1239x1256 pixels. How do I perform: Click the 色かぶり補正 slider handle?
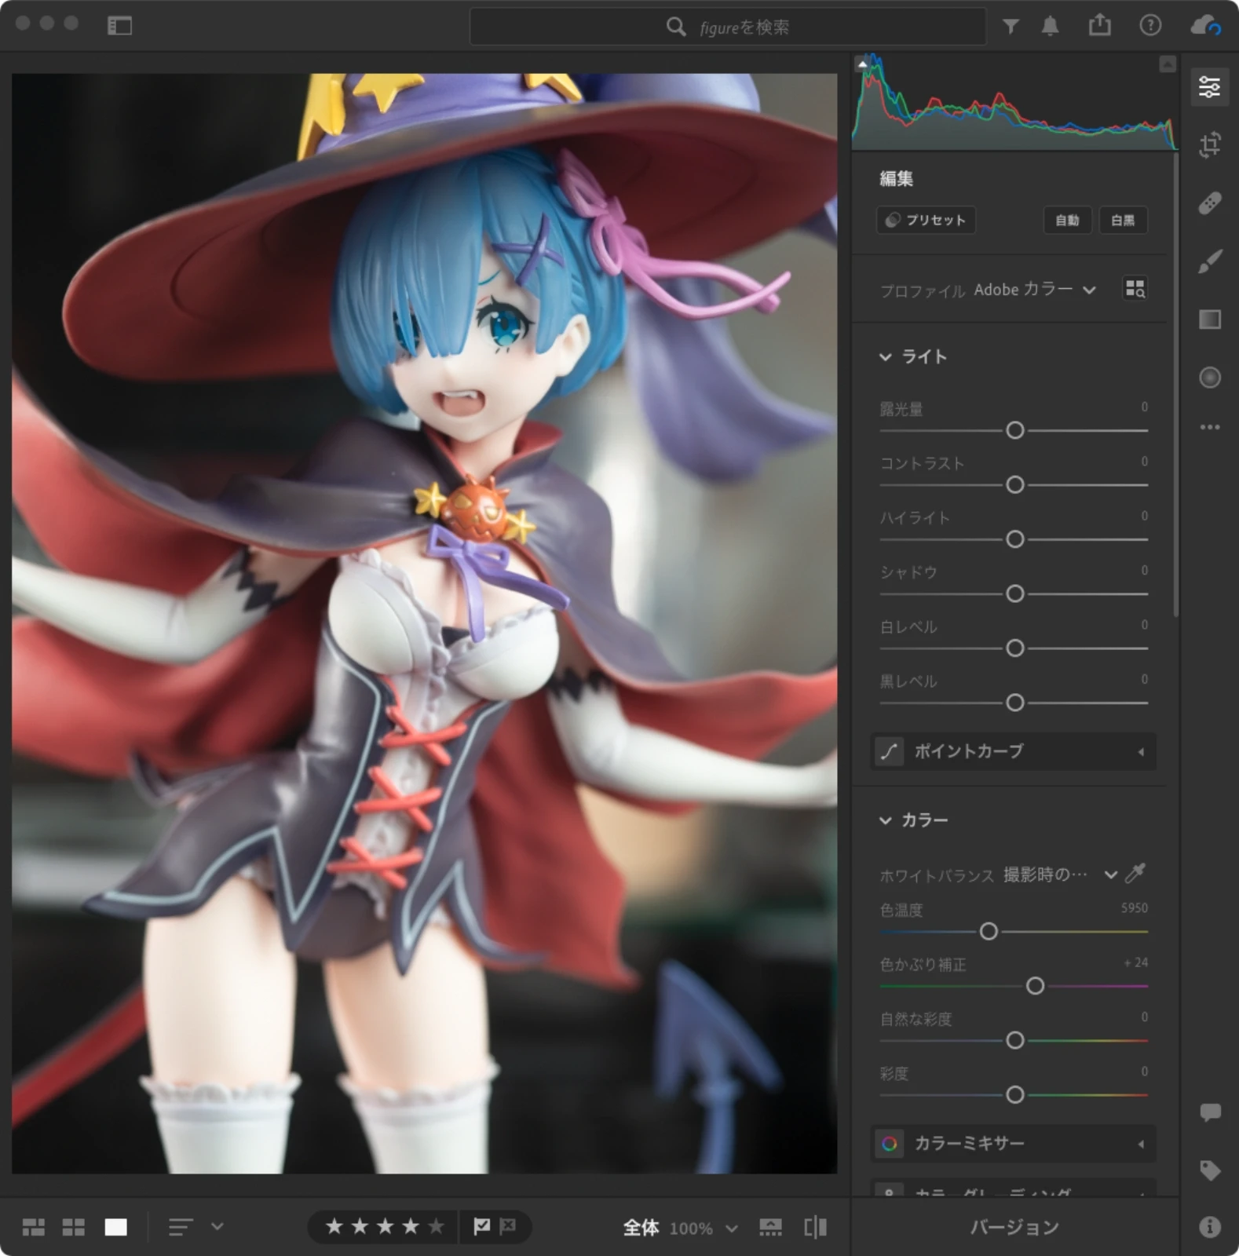pyautogui.click(x=1035, y=986)
